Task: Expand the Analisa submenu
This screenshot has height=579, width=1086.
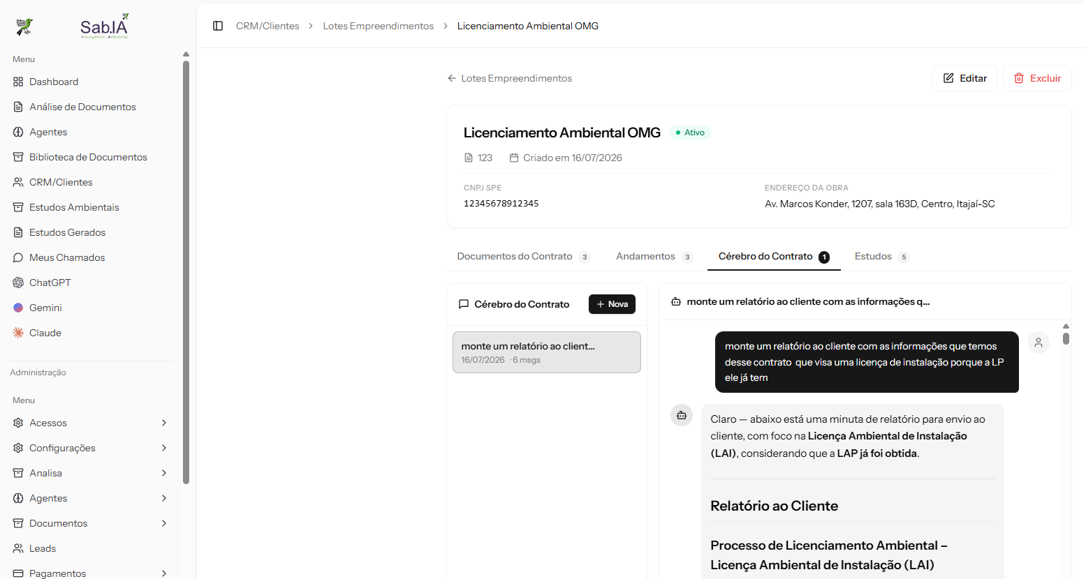Action: [91, 473]
